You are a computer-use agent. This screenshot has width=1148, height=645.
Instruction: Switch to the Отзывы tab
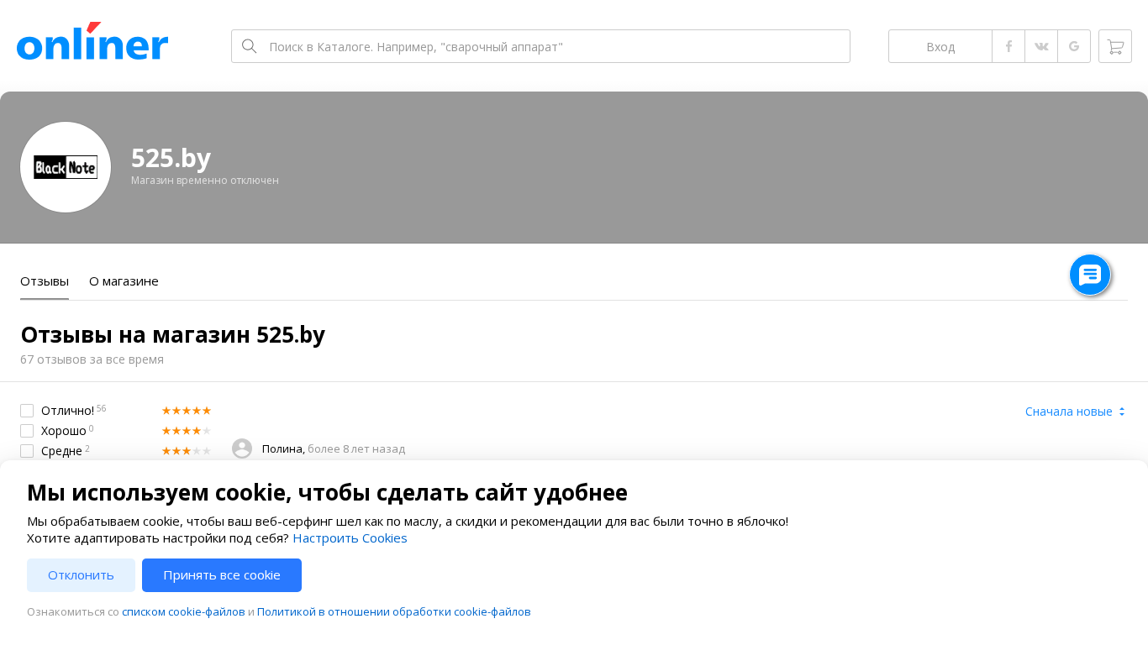(45, 281)
